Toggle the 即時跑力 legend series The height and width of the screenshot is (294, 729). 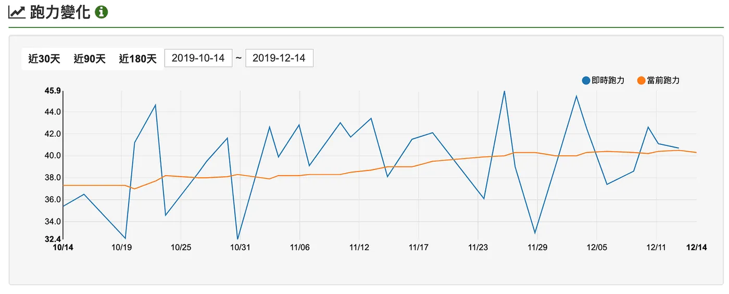603,80
